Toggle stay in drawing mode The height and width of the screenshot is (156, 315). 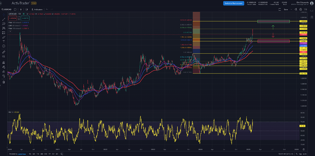[x=4, y=67]
